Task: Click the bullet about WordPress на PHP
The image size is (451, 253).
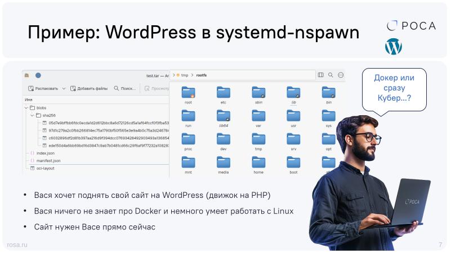Action: point(152,195)
